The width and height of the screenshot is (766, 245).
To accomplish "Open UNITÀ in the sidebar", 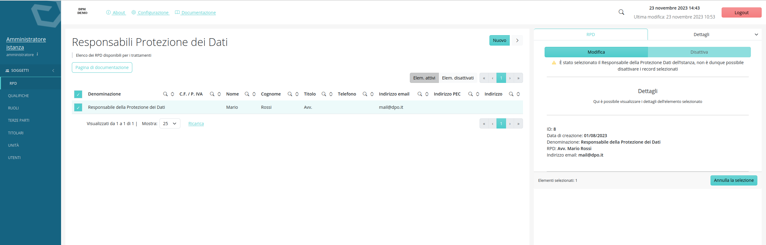I will pyautogui.click(x=31, y=145).
